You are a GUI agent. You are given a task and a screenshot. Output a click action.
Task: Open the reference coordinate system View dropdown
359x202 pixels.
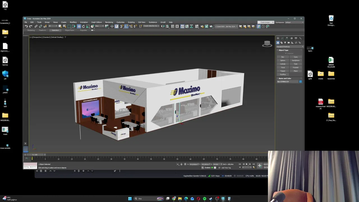pos(99,26)
